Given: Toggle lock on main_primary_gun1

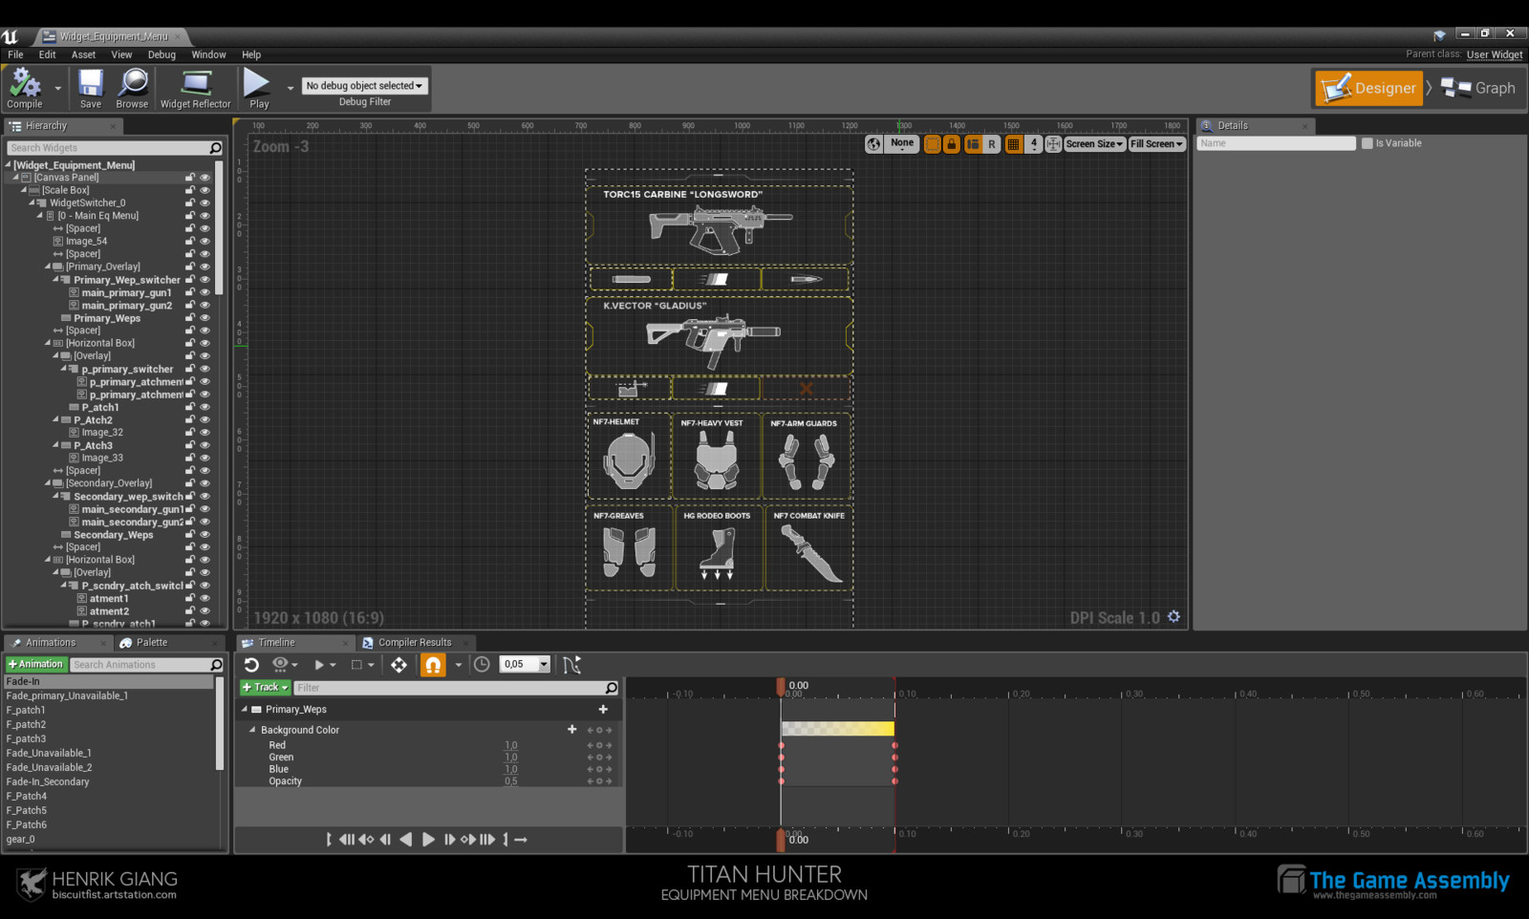Looking at the screenshot, I should tap(190, 292).
